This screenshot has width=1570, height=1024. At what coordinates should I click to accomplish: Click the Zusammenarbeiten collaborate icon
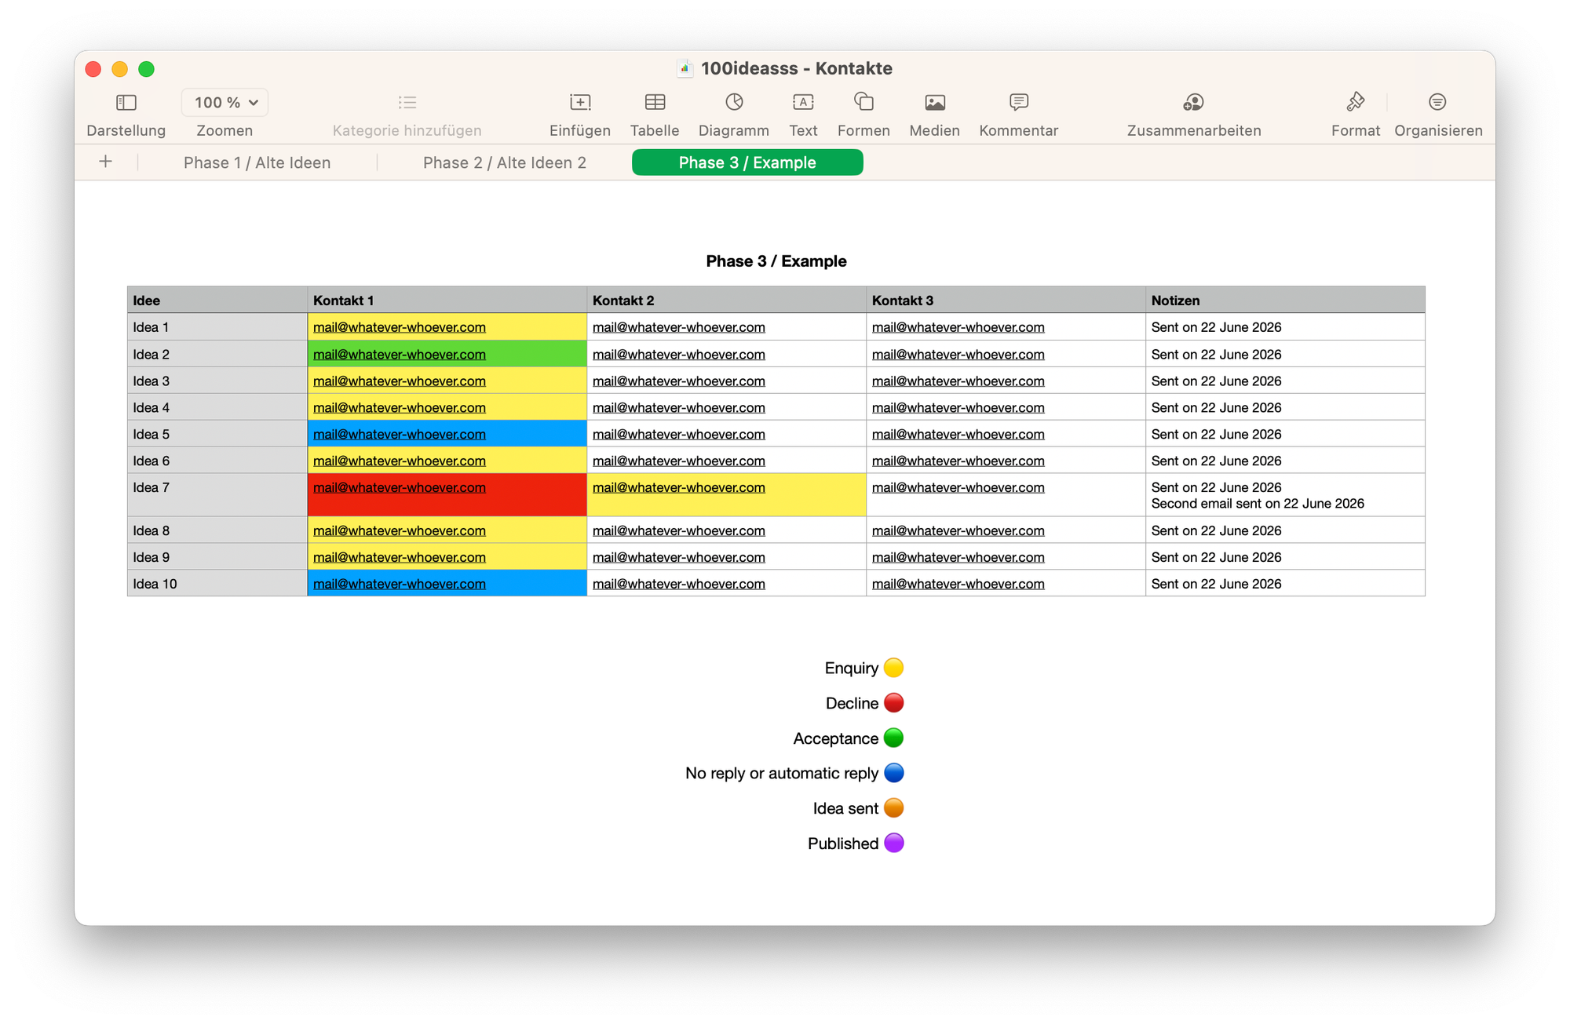pyautogui.click(x=1193, y=102)
